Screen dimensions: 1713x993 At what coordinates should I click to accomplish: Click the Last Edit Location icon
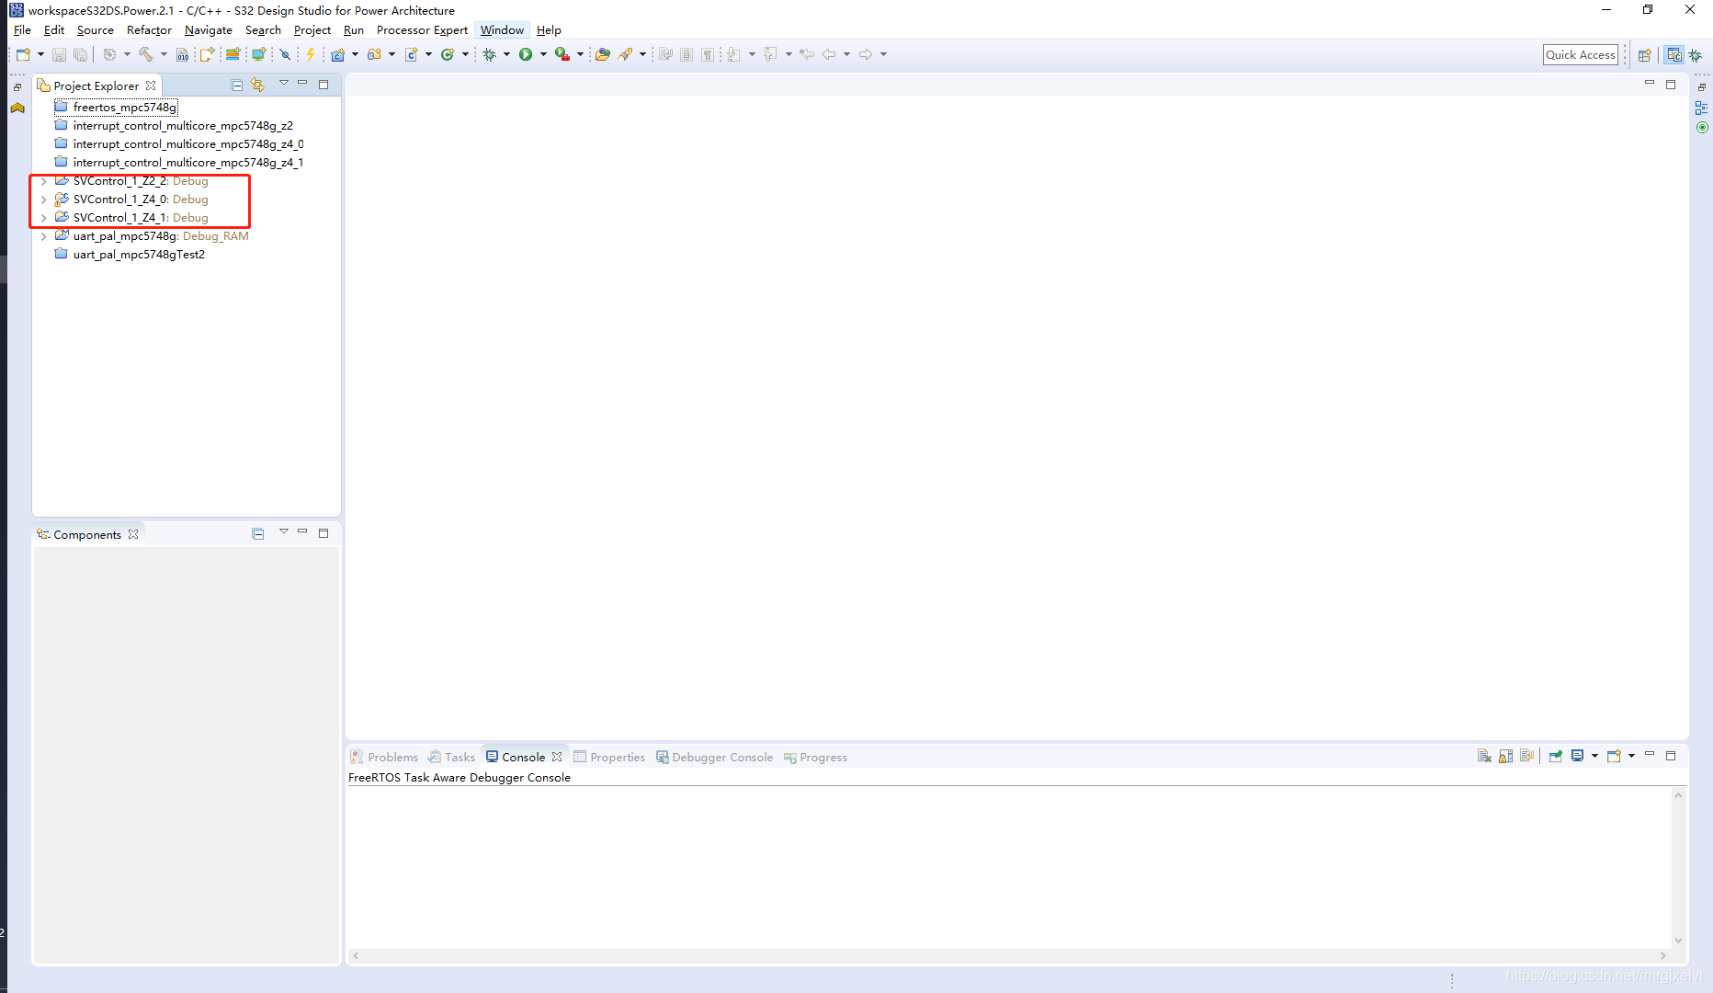[806, 54]
